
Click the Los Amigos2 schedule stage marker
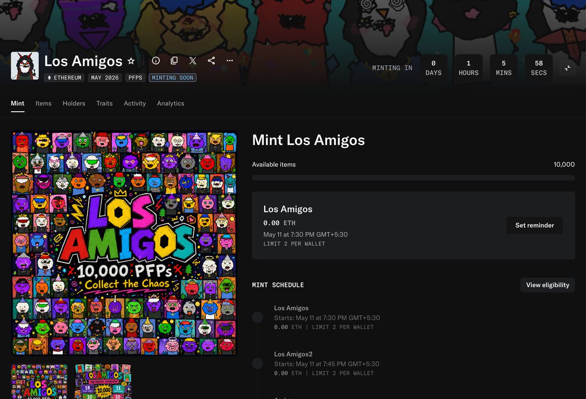pos(257,363)
